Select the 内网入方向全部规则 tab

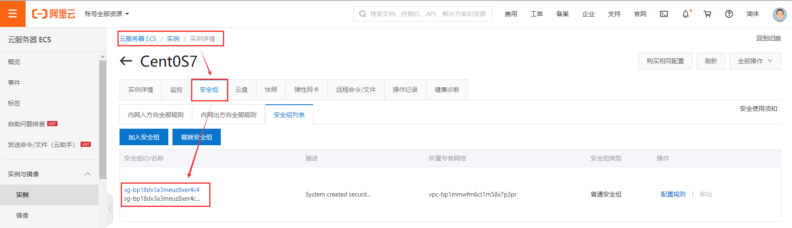point(156,115)
